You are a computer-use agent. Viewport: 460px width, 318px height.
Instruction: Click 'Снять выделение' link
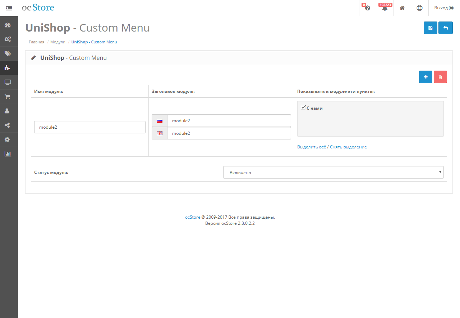(x=348, y=147)
